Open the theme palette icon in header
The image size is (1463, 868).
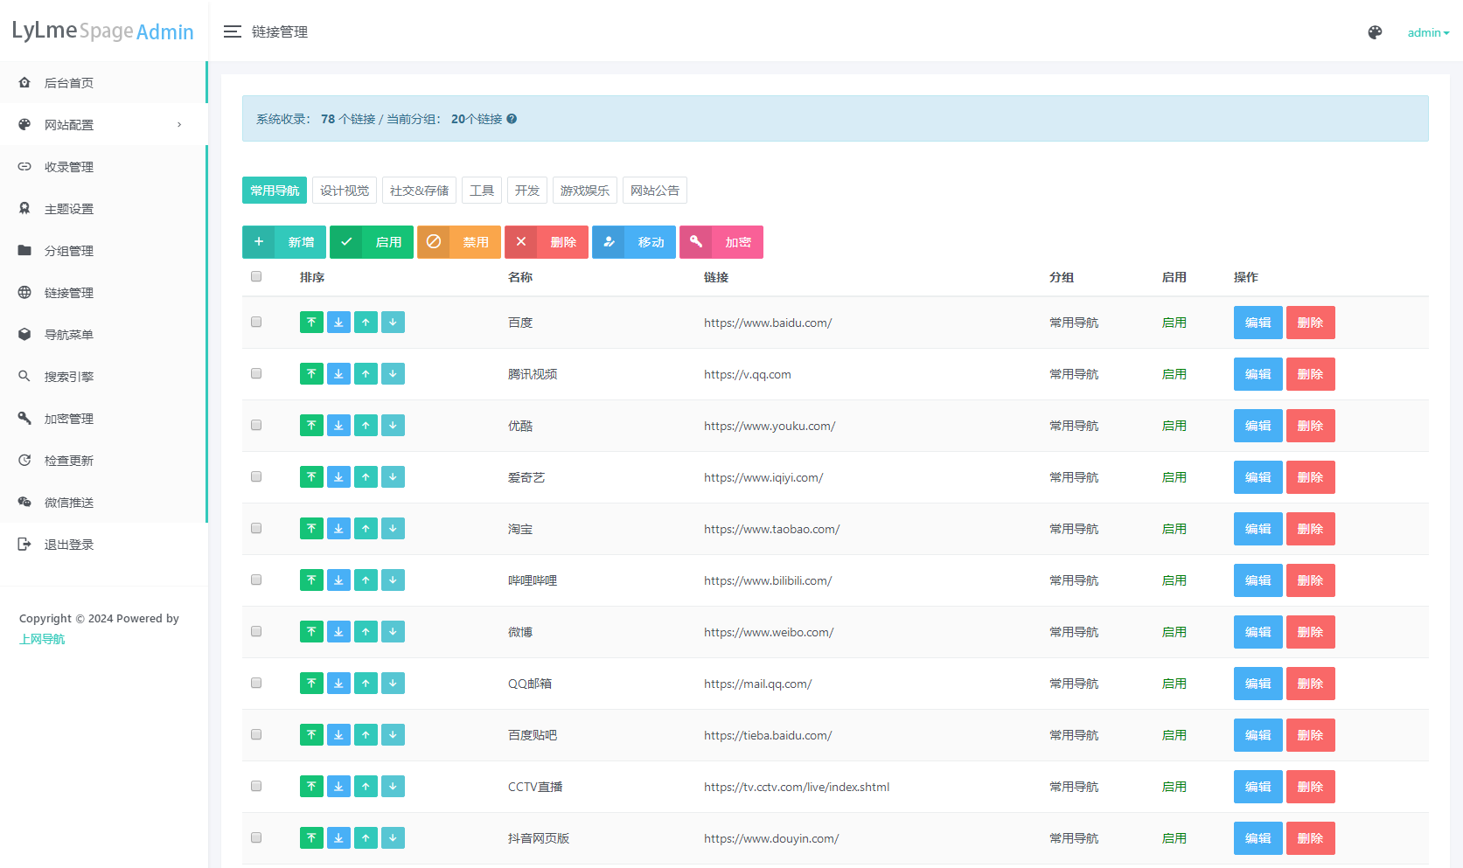tap(1375, 32)
